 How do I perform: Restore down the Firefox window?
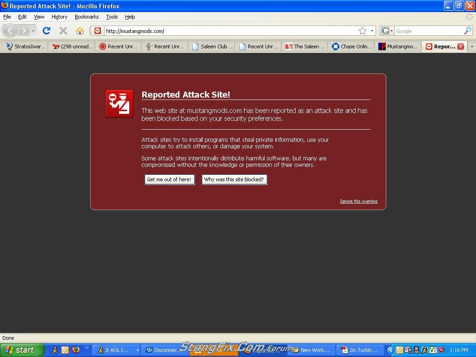pos(459,6)
